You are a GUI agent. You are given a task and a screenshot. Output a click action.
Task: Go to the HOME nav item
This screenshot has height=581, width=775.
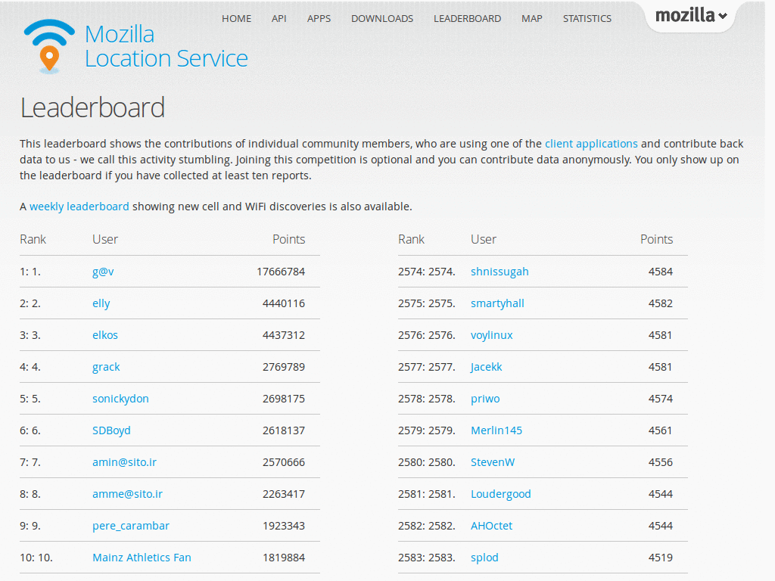point(236,19)
